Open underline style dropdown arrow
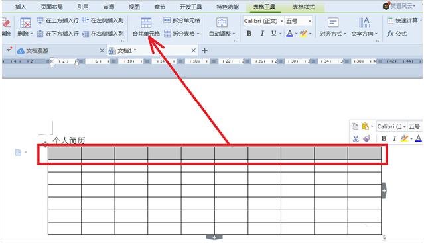 point(281,34)
